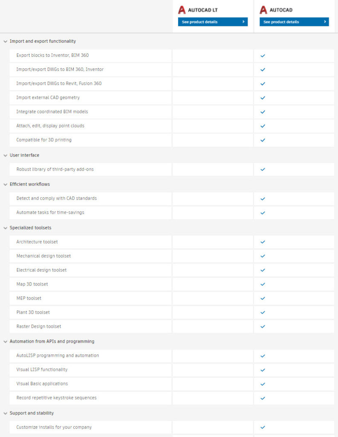Screen dimensions: 338x437
Task: Click checkmark for Customize installs for your company
Action: click(263, 427)
